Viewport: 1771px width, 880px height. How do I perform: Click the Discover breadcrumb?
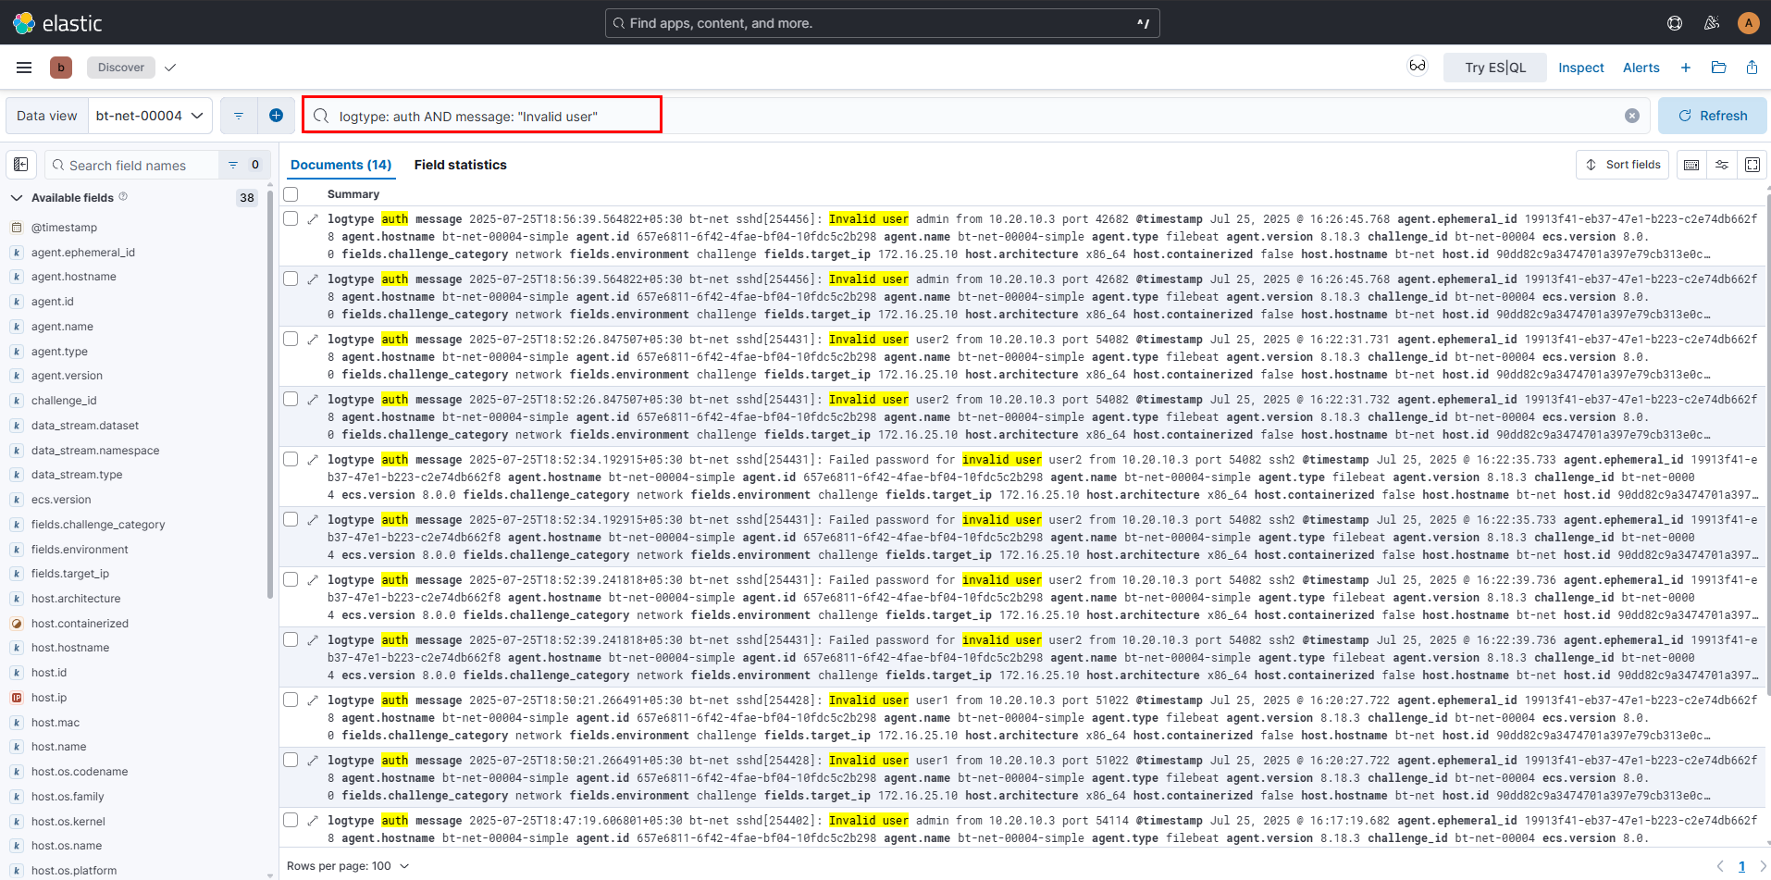point(121,68)
